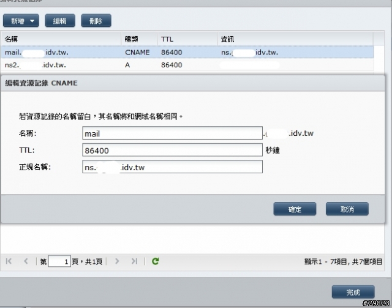Sort by 名稱 column header
Viewport: 392px width, 308px height.
[x=61, y=39]
